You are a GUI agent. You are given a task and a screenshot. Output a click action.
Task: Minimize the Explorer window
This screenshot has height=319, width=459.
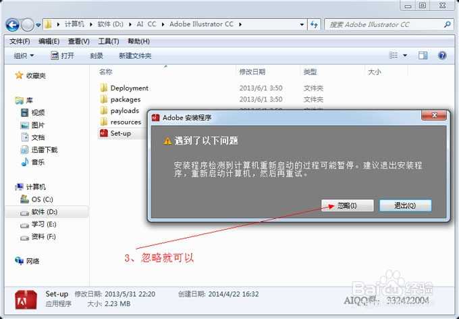click(408, 5)
